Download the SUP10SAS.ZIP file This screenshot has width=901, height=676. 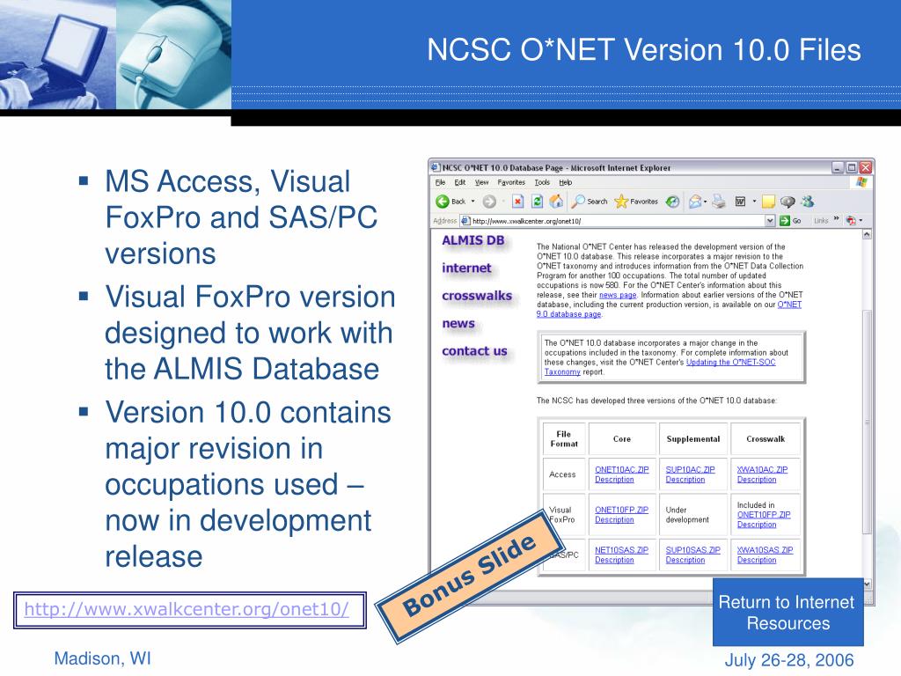pyautogui.click(x=693, y=550)
